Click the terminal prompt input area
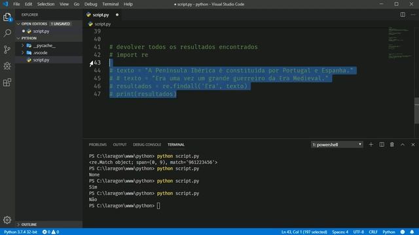Screen dimensions: 419x235 tap(158, 206)
